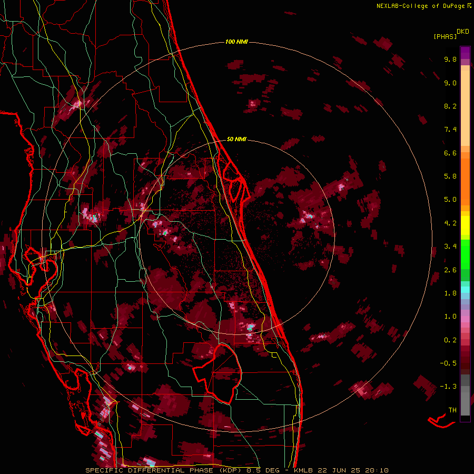Click the [PHAS] units label
Screen dimensions: 474x474
click(445, 37)
